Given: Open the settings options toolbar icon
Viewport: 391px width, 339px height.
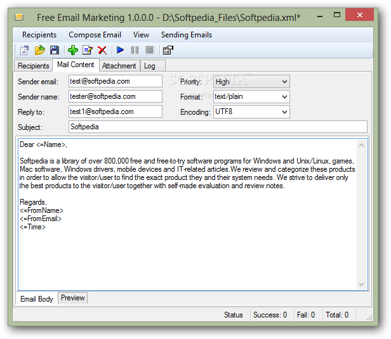Looking at the screenshot, I should [x=168, y=50].
